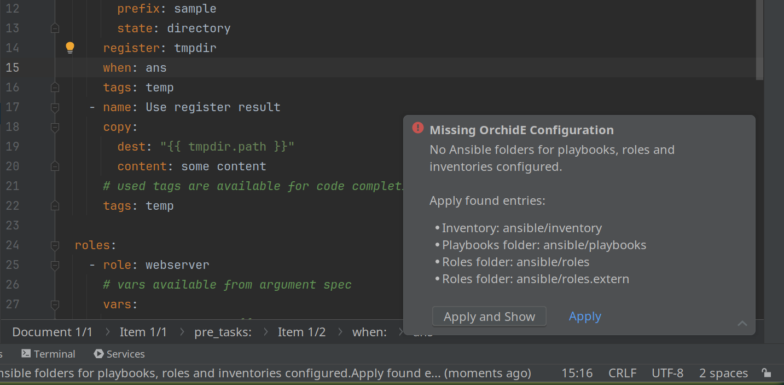784x385 pixels.
Task: Collapse the roles section fold on line 24
Action: [x=55, y=245]
